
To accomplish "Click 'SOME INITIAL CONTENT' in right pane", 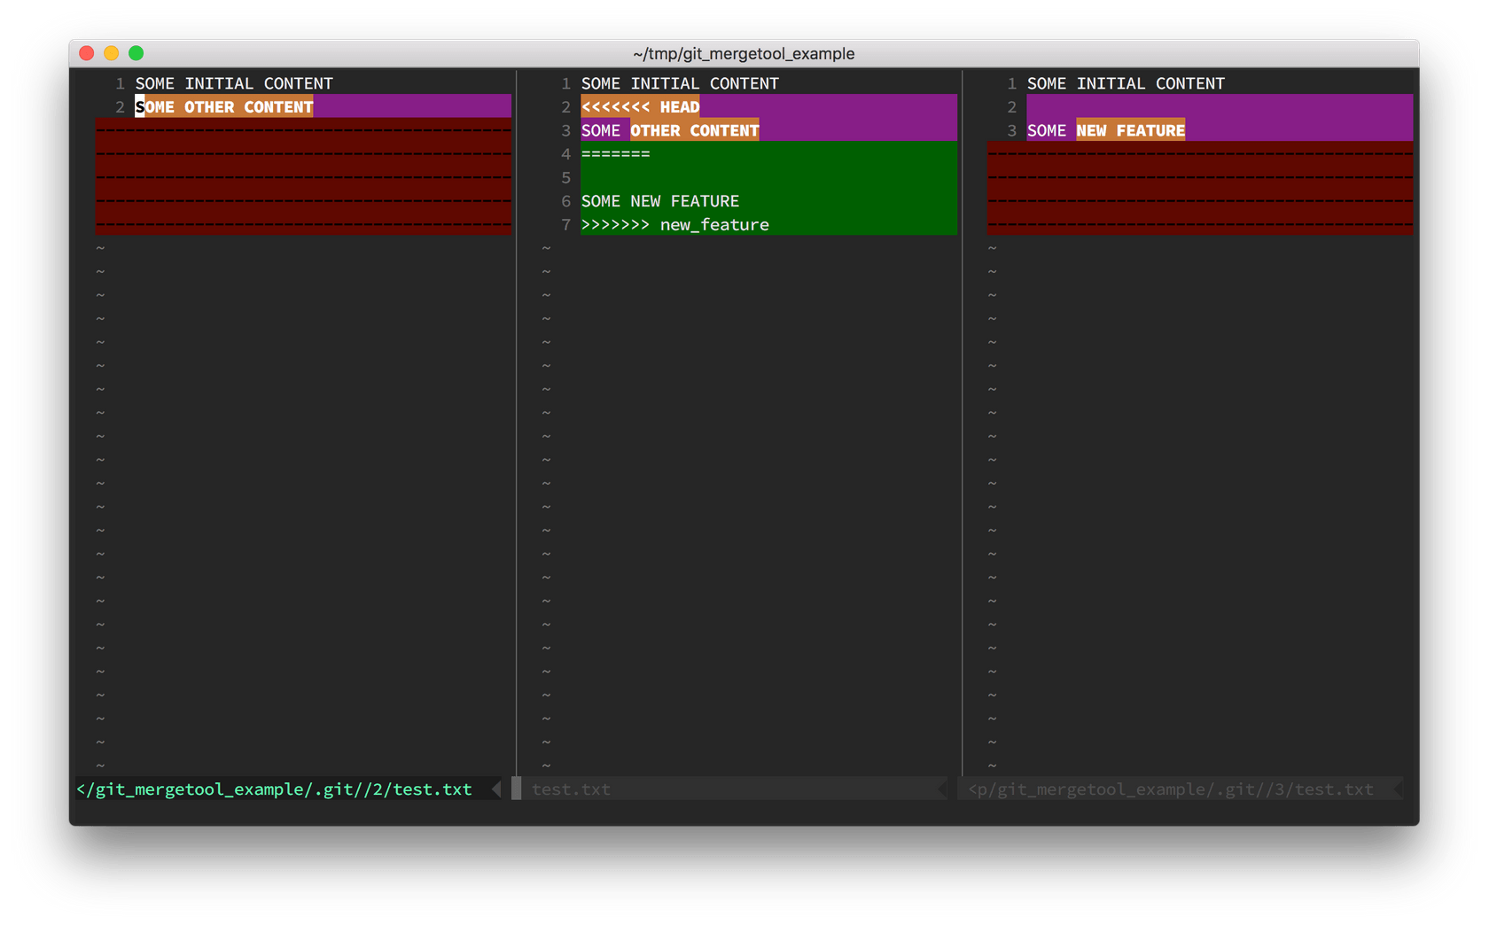I will (x=1126, y=83).
